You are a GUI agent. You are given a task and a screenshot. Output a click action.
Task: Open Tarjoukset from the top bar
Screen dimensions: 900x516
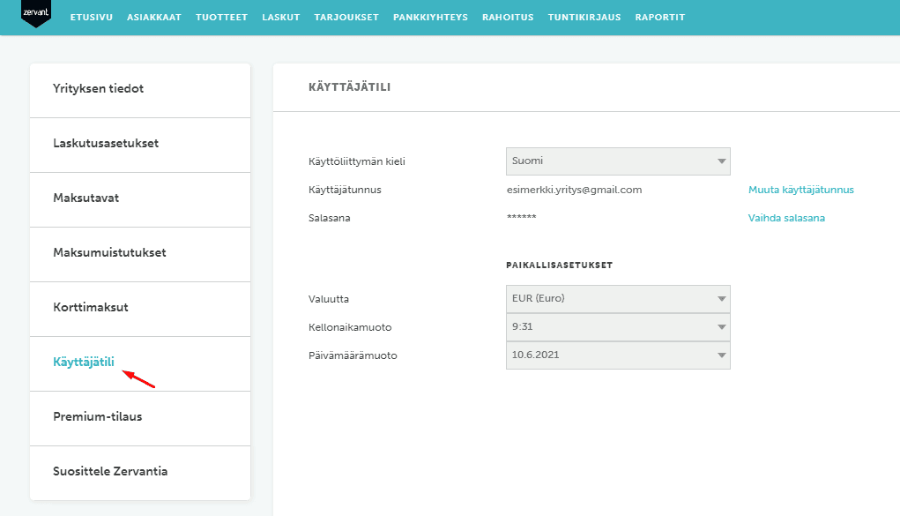346,18
